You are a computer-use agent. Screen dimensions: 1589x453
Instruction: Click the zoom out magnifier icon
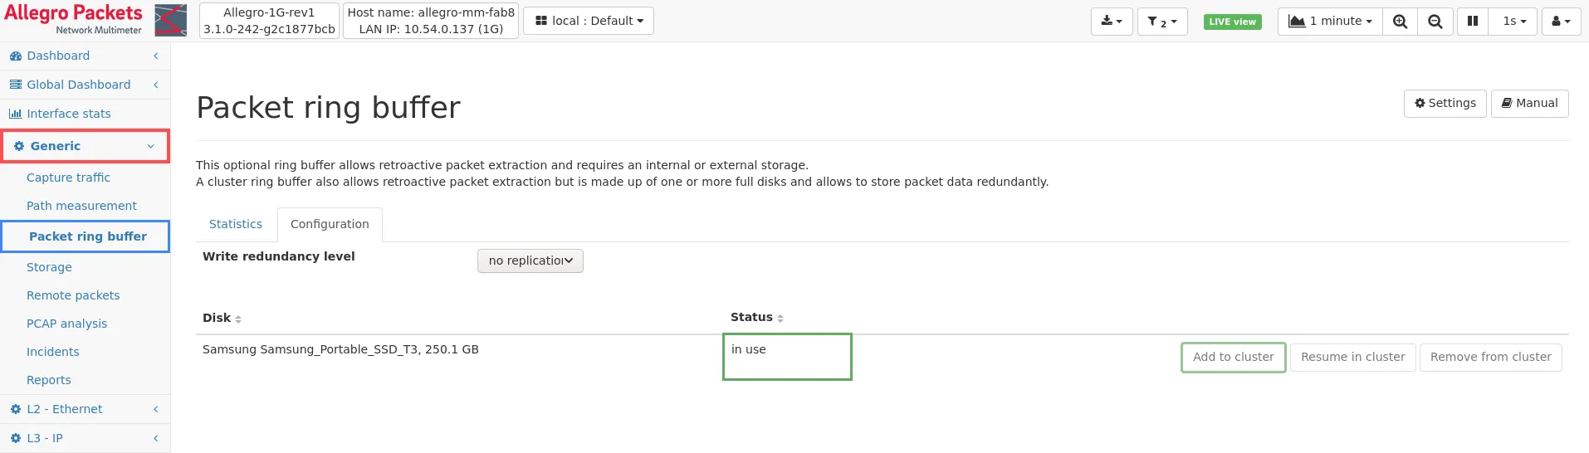1435,22
